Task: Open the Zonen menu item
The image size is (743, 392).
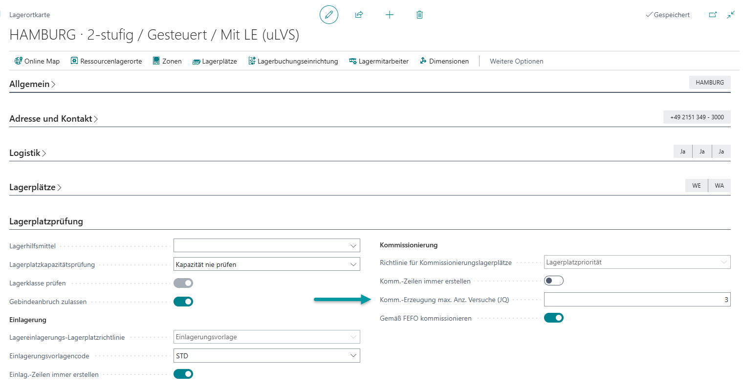Action: 167,61
